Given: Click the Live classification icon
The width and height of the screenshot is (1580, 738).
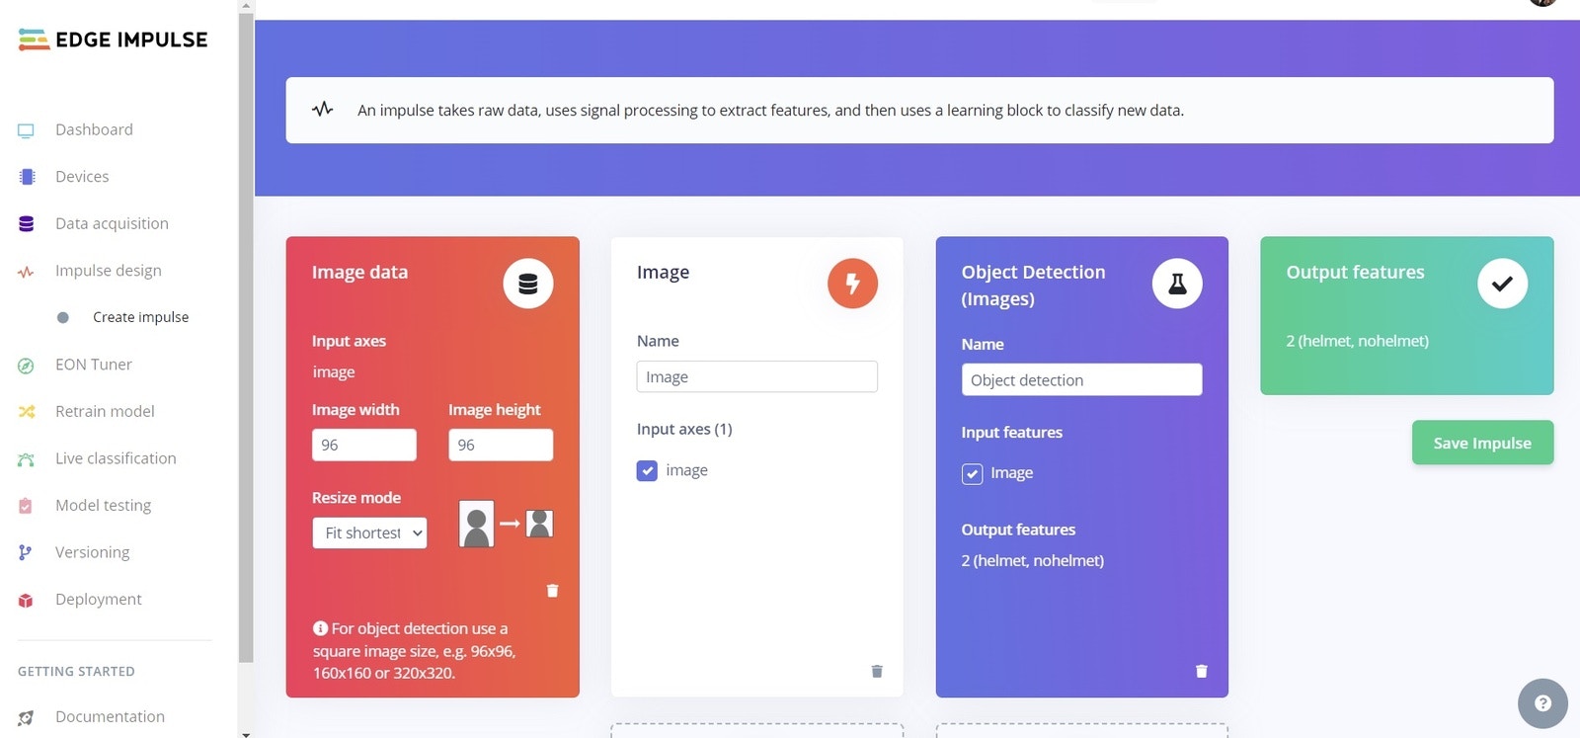Looking at the screenshot, I should click(26, 459).
